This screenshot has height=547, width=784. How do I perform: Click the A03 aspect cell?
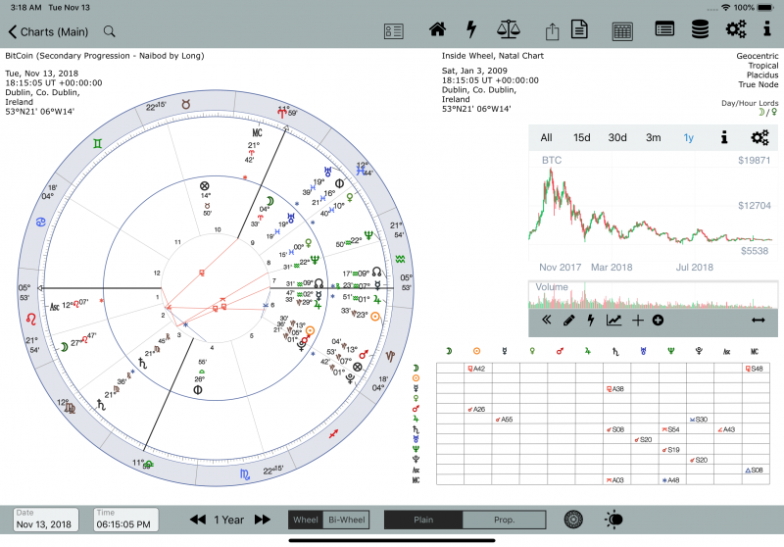617,480
